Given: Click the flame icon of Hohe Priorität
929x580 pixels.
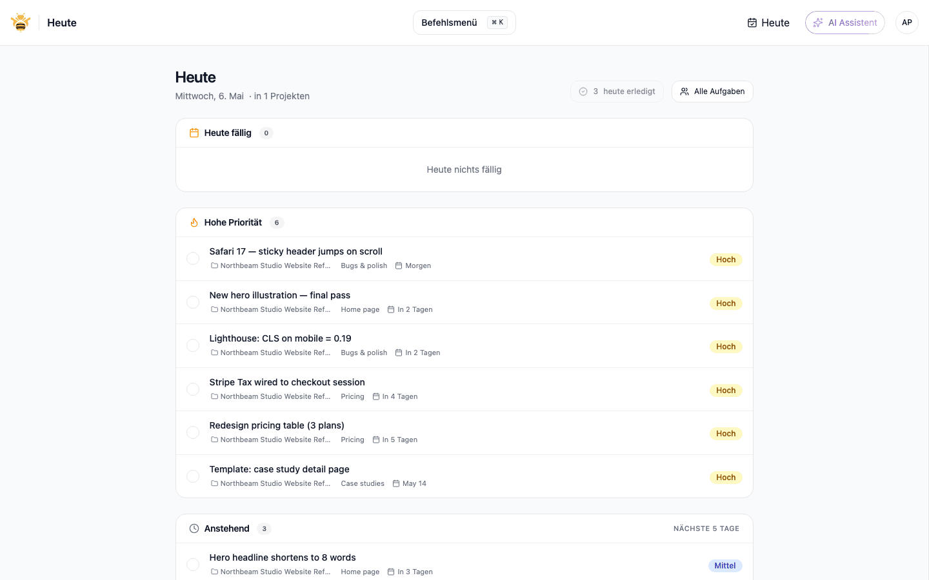Looking at the screenshot, I should [x=194, y=222].
